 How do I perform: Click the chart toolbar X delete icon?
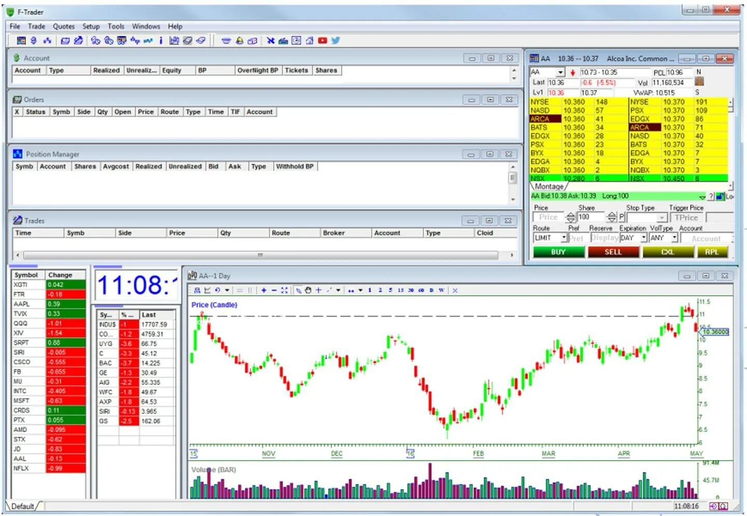[455, 291]
